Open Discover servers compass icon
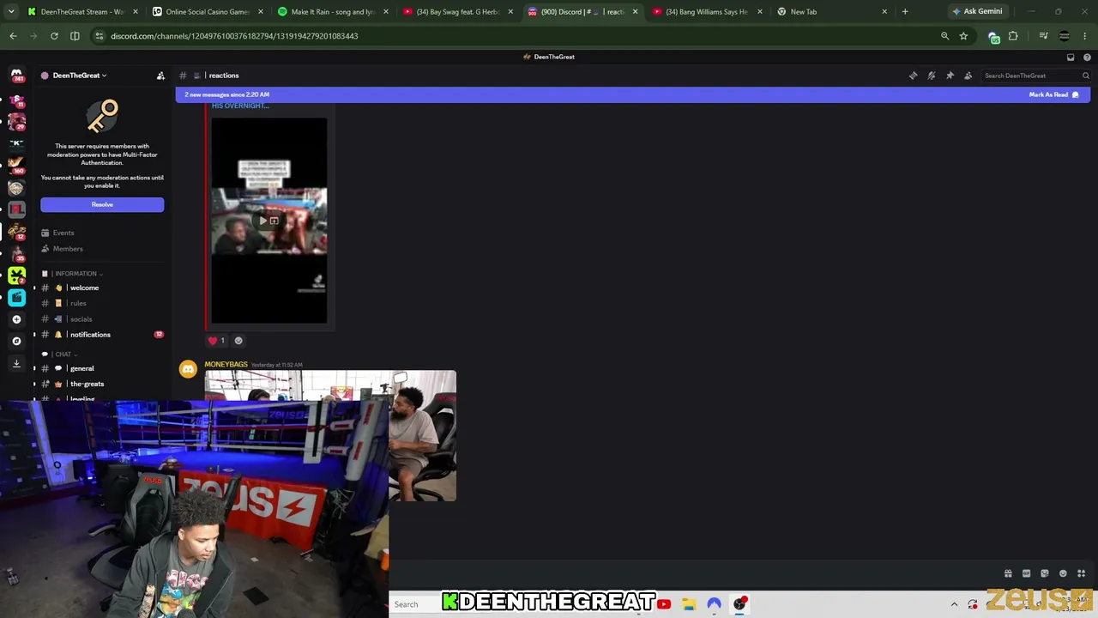The height and width of the screenshot is (618, 1098). tap(16, 341)
